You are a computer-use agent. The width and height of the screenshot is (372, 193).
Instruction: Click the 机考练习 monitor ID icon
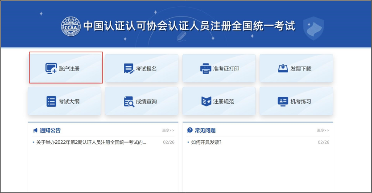283,101
